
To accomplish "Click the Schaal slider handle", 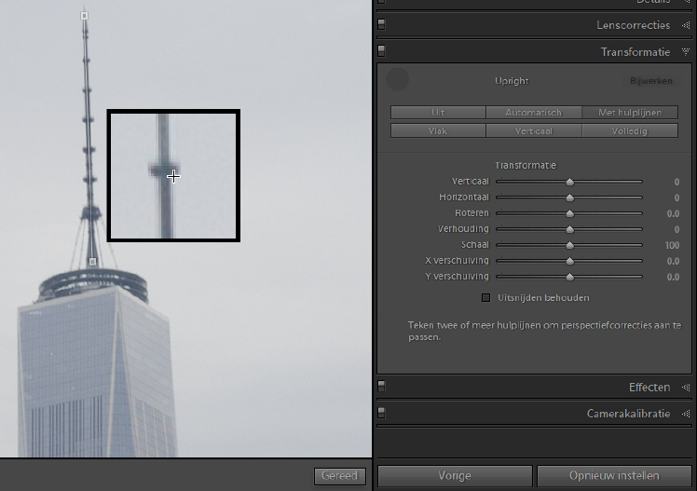I will pyautogui.click(x=570, y=245).
